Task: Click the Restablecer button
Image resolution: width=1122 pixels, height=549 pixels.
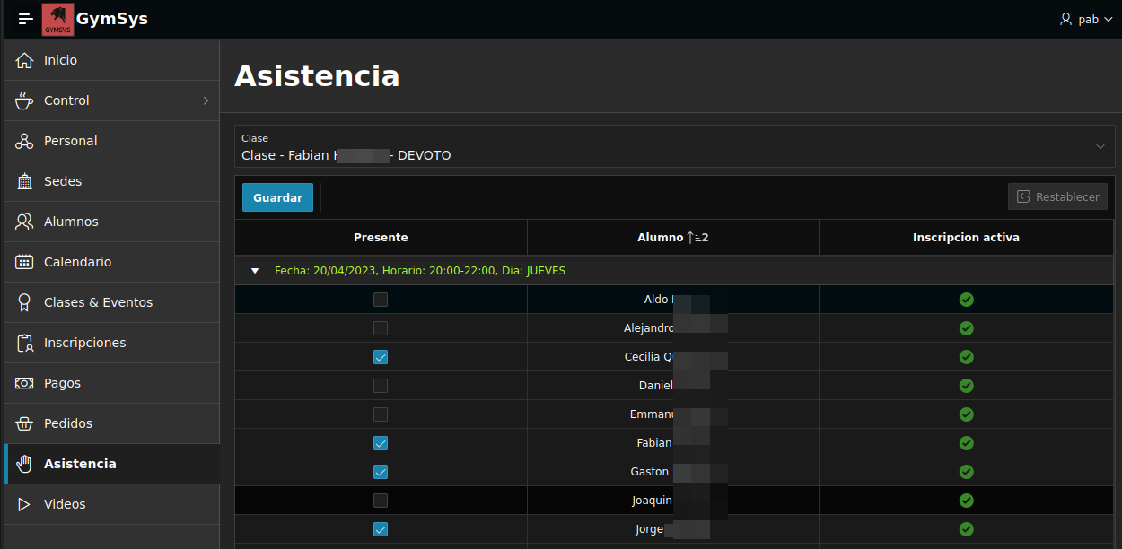Action: pyautogui.click(x=1057, y=196)
